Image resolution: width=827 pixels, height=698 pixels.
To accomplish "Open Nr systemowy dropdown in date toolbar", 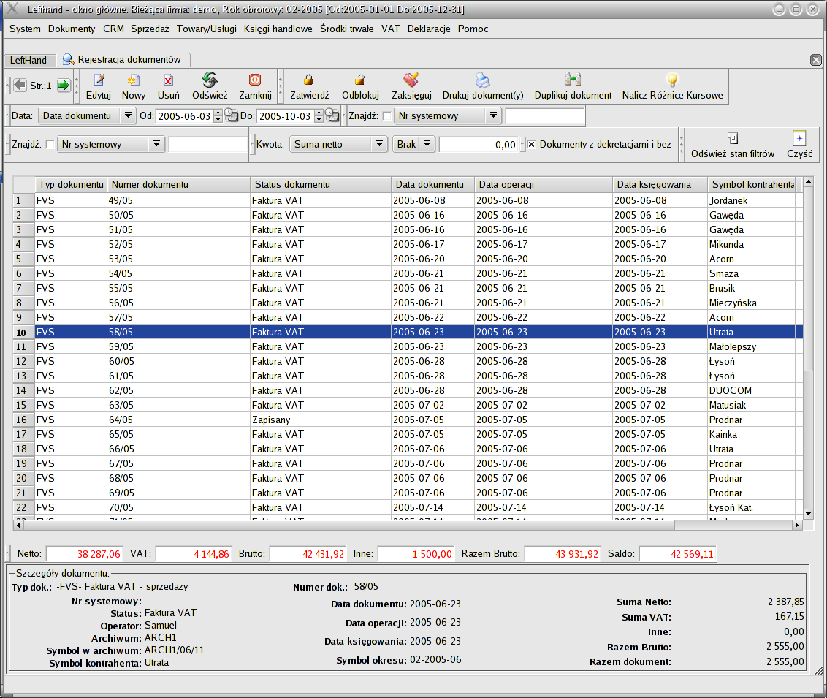I will pyautogui.click(x=447, y=115).
